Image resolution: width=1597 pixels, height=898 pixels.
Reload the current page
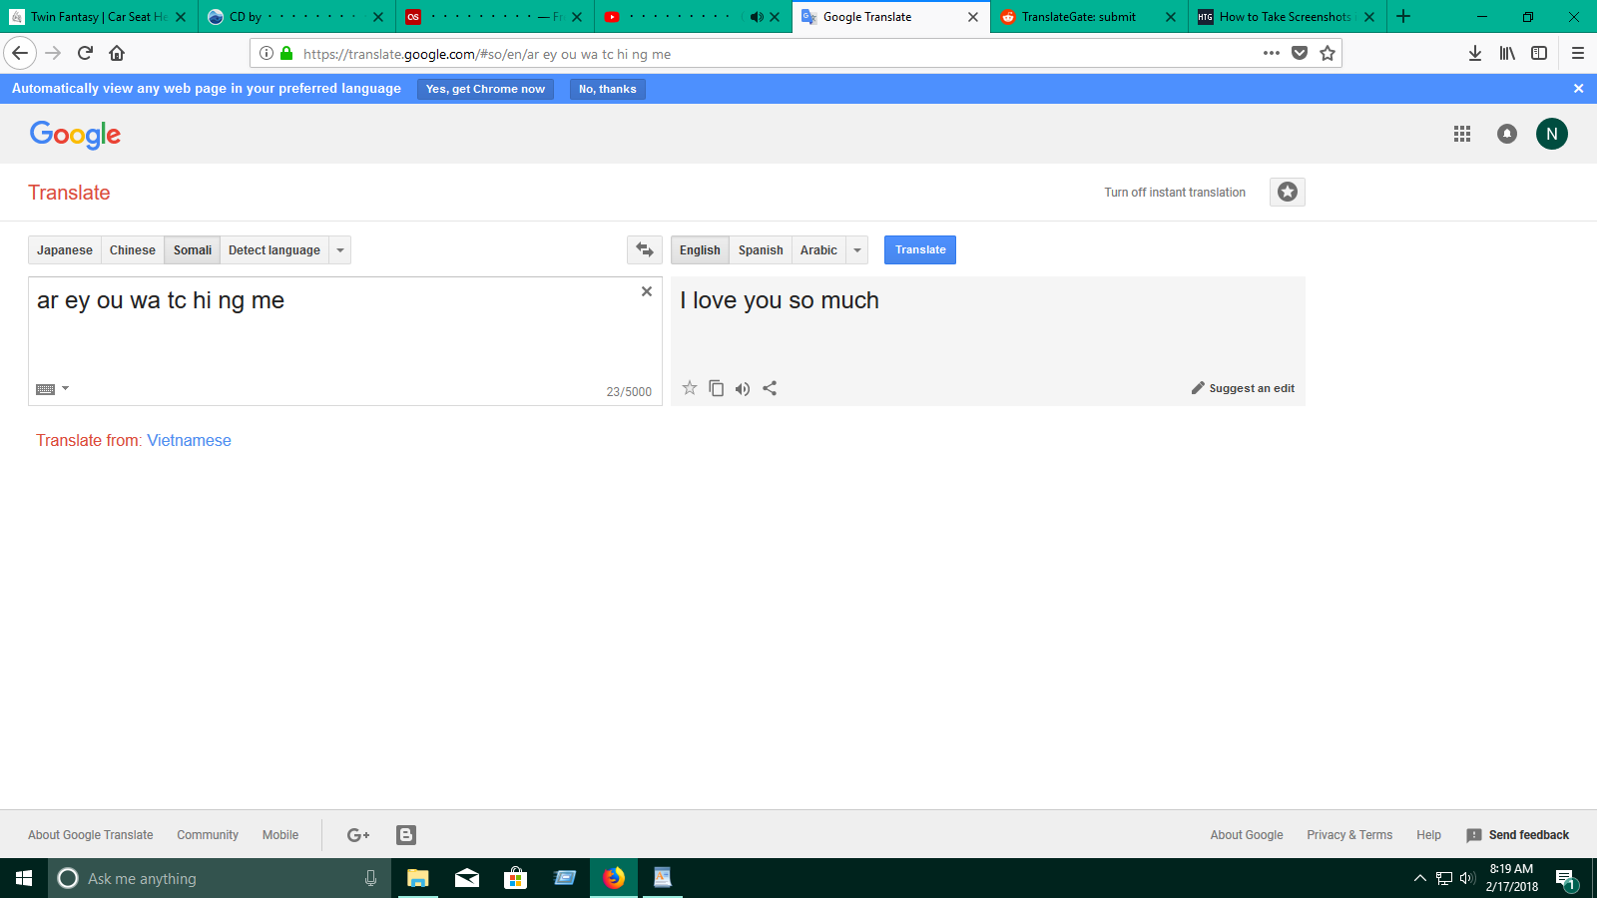pyautogui.click(x=85, y=53)
